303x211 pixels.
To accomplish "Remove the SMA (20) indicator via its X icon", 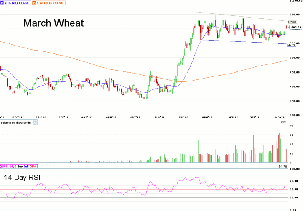I will point(3,3).
